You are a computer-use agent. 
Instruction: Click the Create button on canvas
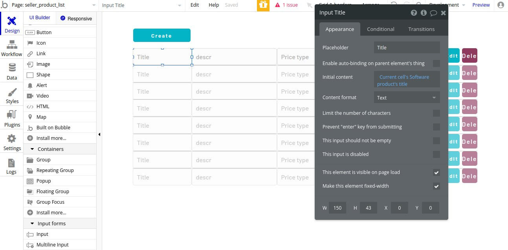pyautogui.click(x=161, y=36)
